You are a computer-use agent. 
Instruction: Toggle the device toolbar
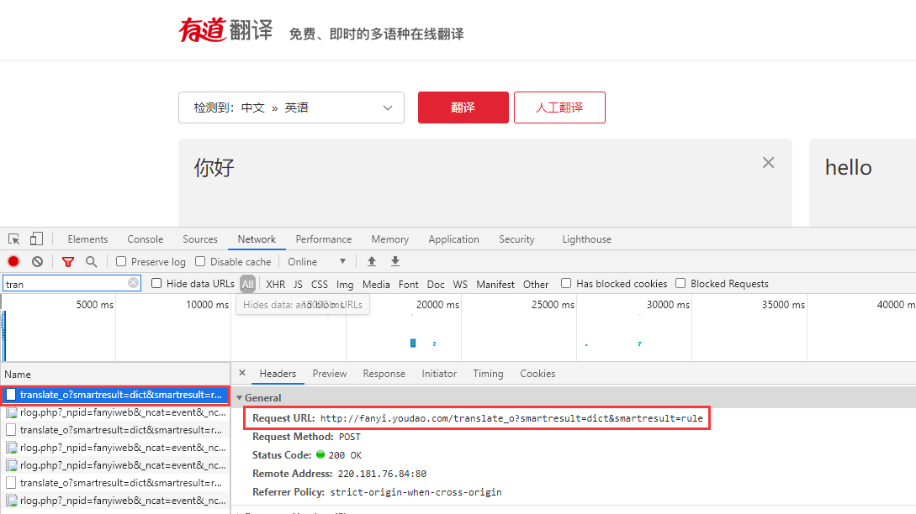(x=34, y=239)
